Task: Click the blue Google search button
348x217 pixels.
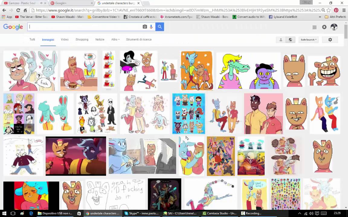Action: (x=159, y=27)
